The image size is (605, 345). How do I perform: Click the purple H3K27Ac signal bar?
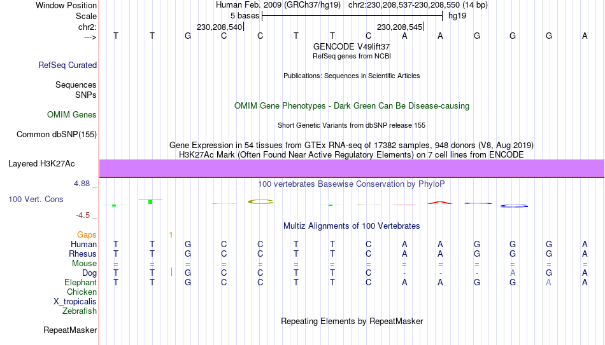(x=352, y=168)
